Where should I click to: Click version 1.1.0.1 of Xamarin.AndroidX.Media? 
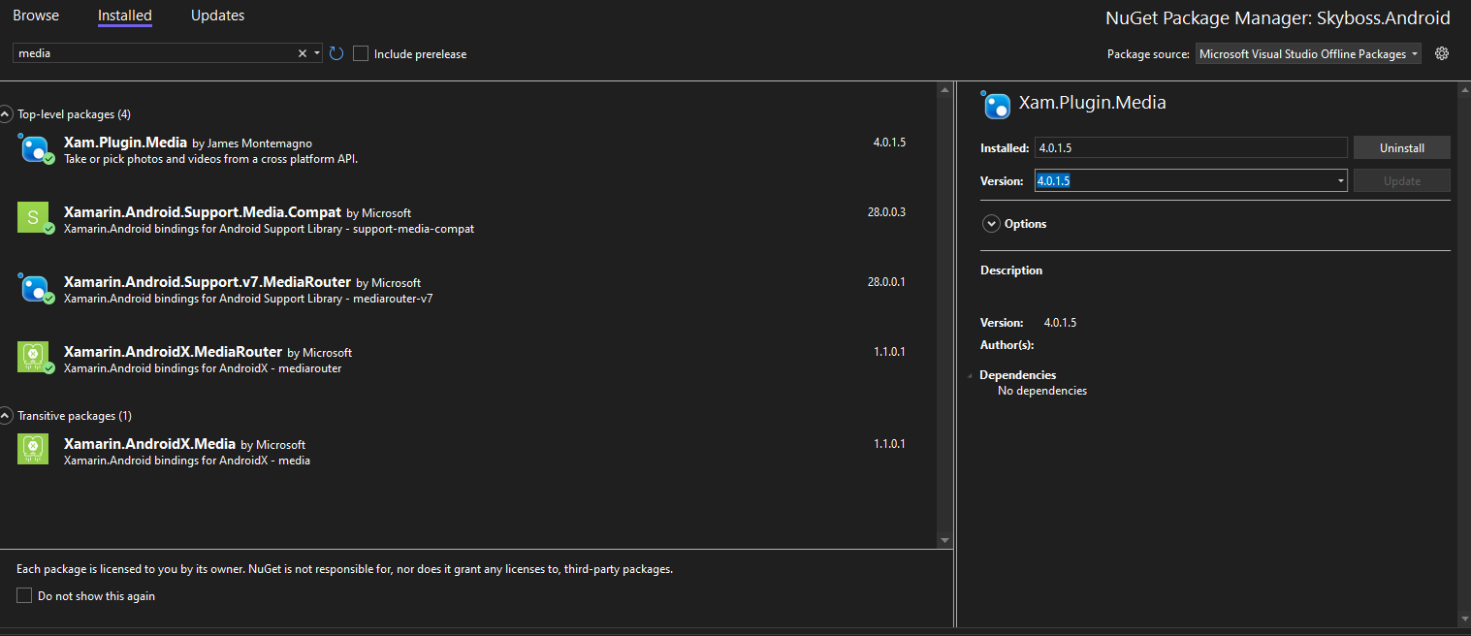click(889, 444)
